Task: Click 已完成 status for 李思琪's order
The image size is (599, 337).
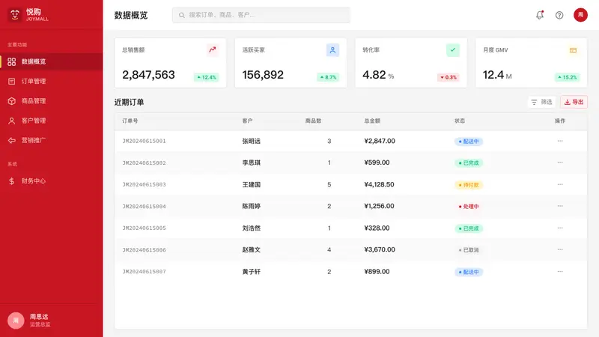Action: click(469, 163)
